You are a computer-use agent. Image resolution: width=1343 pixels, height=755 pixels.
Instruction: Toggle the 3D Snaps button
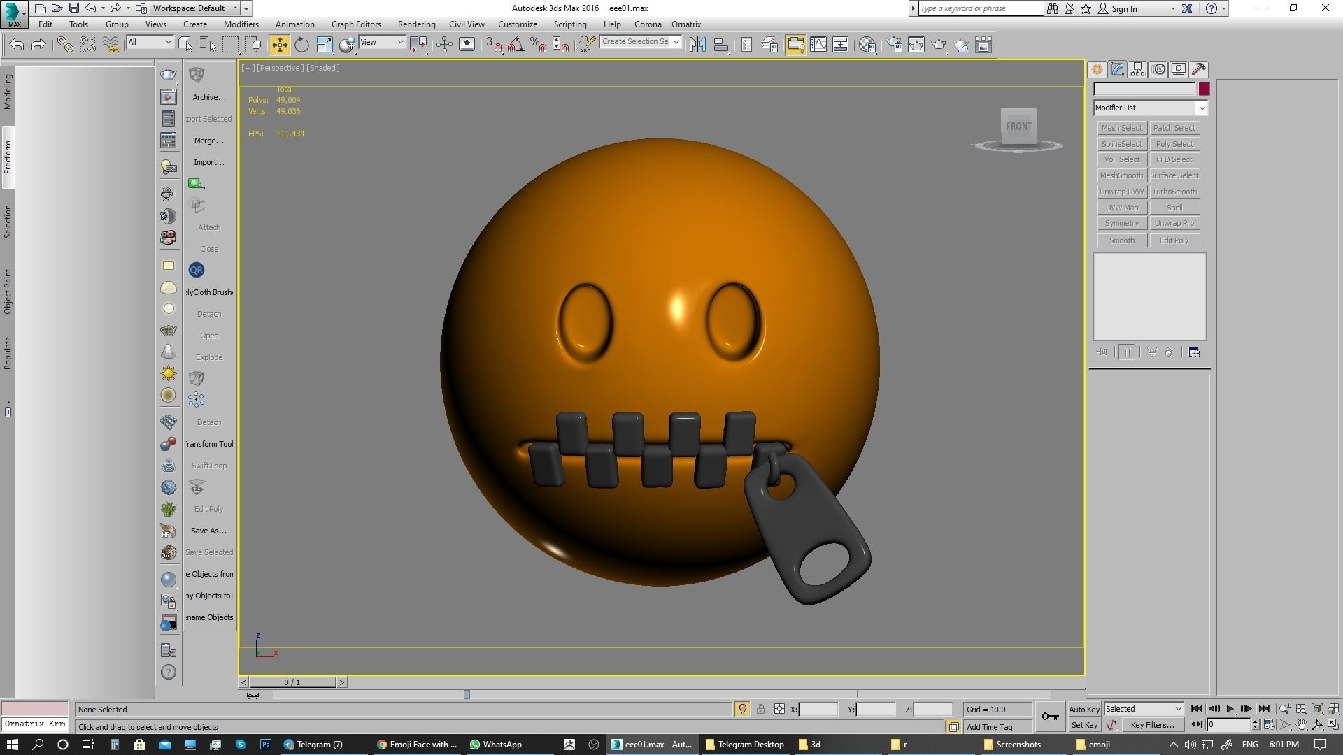pos(493,45)
